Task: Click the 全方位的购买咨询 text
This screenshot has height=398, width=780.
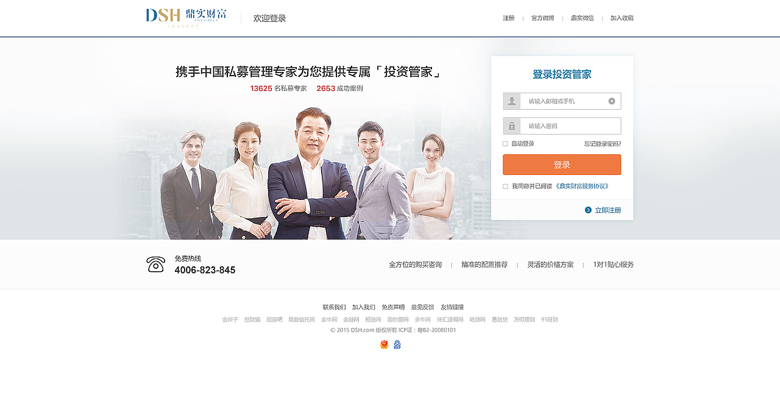Action: (416, 265)
